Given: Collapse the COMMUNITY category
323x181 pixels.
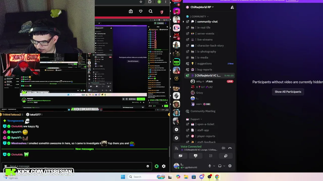Looking at the screenshot, I should click(199, 17).
